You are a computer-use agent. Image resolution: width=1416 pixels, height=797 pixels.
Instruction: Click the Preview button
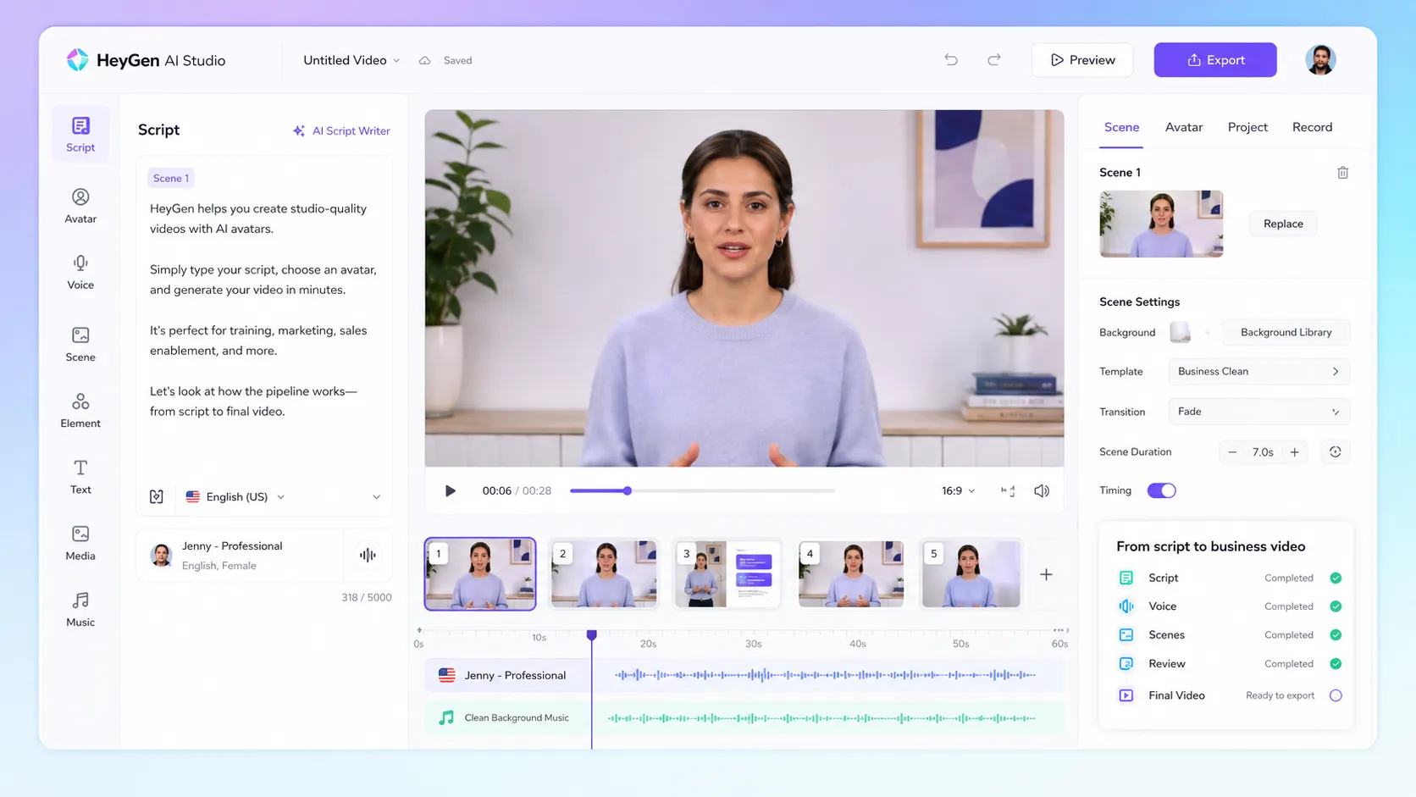[x=1082, y=60]
